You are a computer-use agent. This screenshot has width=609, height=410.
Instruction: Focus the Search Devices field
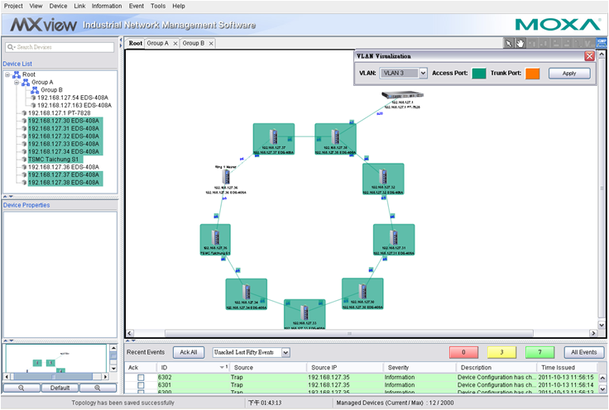coord(60,47)
